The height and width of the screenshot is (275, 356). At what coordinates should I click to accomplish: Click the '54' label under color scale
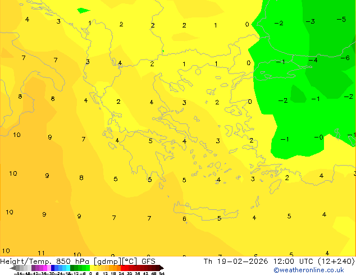click(162, 273)
